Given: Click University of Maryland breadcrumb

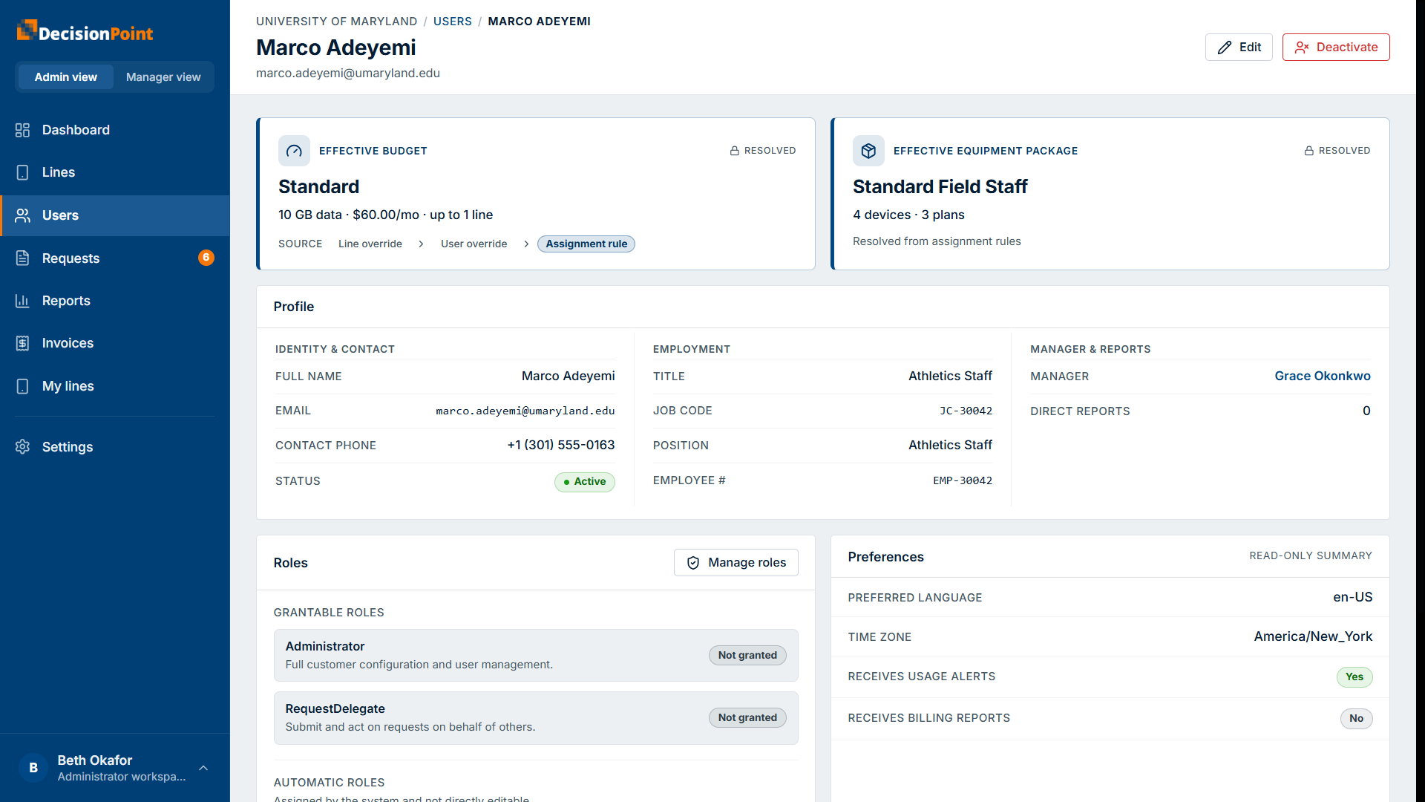Looking at the screenshot, I should click(337, 22).
